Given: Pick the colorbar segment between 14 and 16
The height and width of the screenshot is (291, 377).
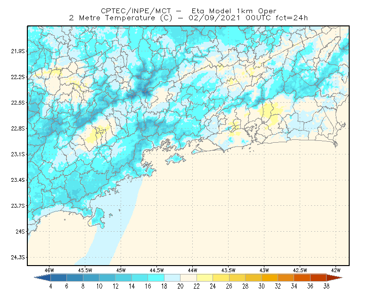Looking at the screenshot, I should (139, 278).
